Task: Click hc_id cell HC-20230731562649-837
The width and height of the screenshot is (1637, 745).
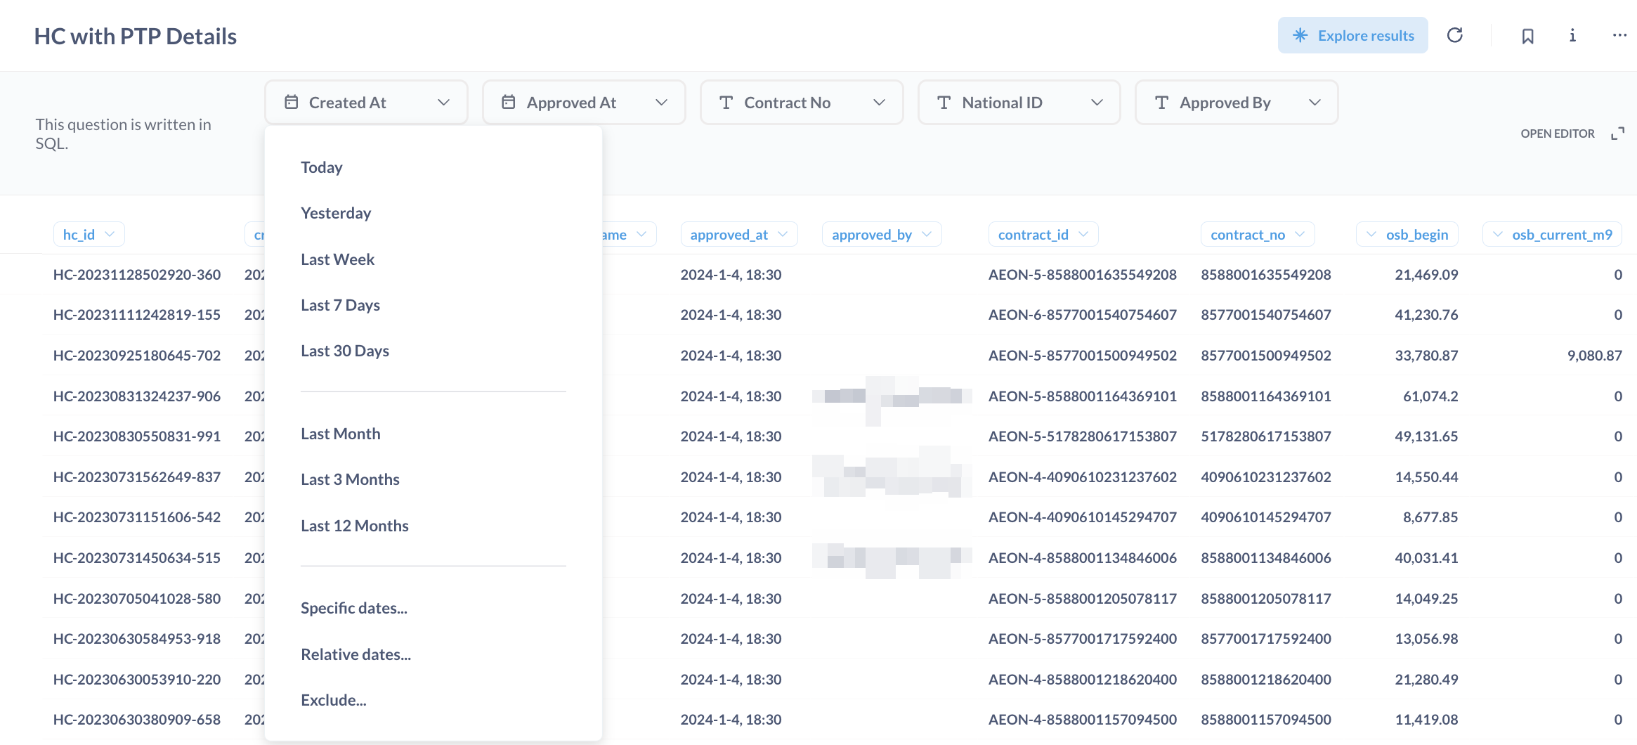Action: click(x=137, y=477)
